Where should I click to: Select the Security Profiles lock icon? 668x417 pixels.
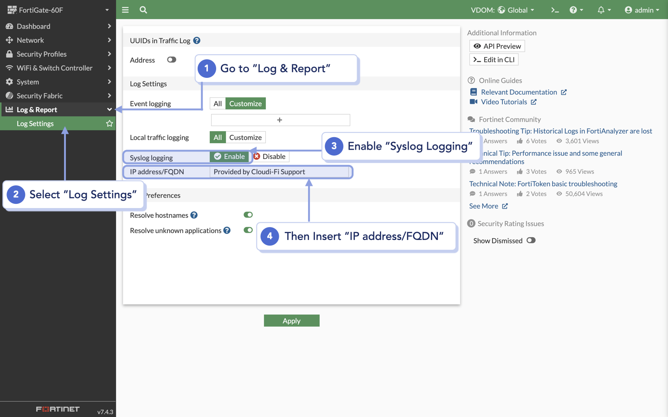point(10,54)
